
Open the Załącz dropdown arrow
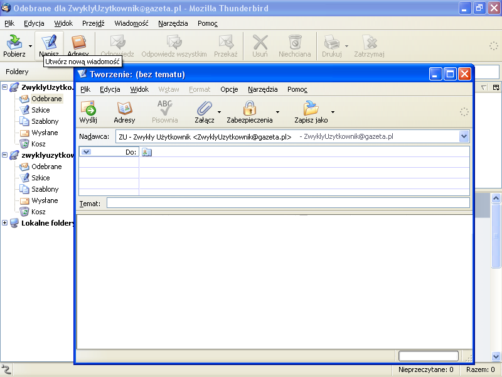pyautogui.click(x=219, y=112)
